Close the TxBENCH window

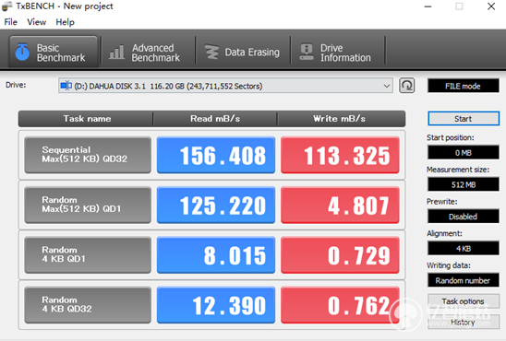[491, 6]
